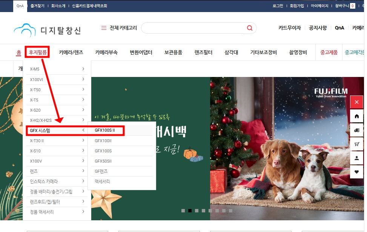
Task: Close the floating side panel with X
Action: click(356, 102)
